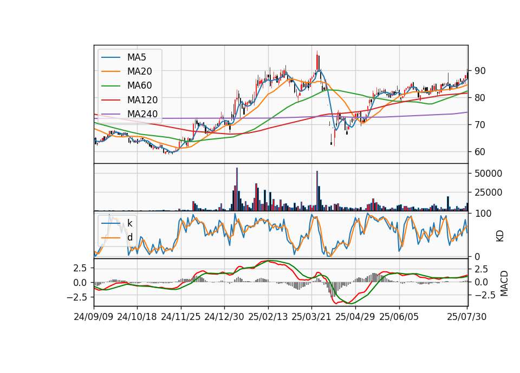Viewport: 520px width, 373px height.
Task: Click the 50000 volume axis tick
Action: 488,174
